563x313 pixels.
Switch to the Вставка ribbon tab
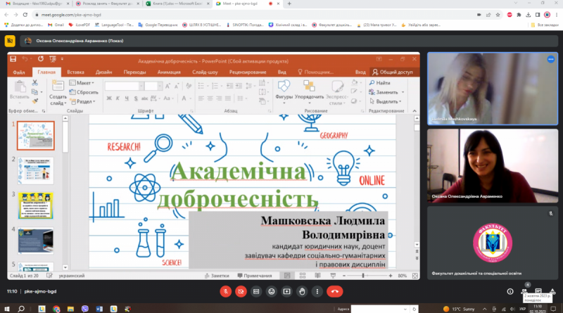point(75,72)
